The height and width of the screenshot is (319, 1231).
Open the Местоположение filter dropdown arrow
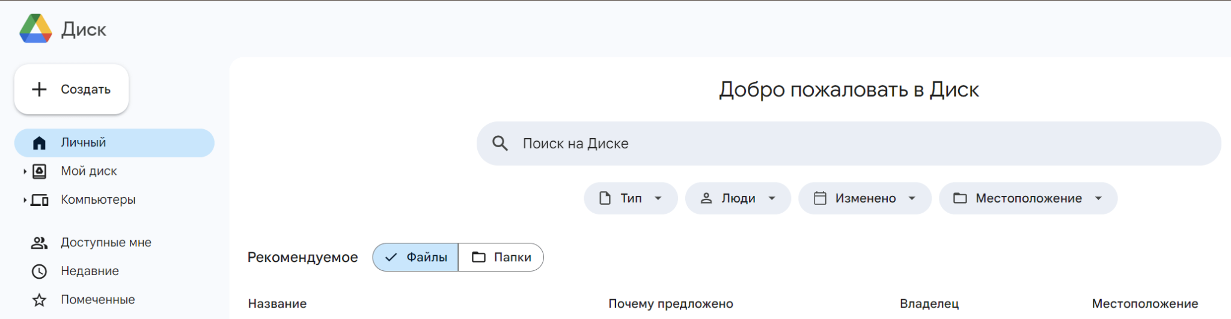(1098, 198)
